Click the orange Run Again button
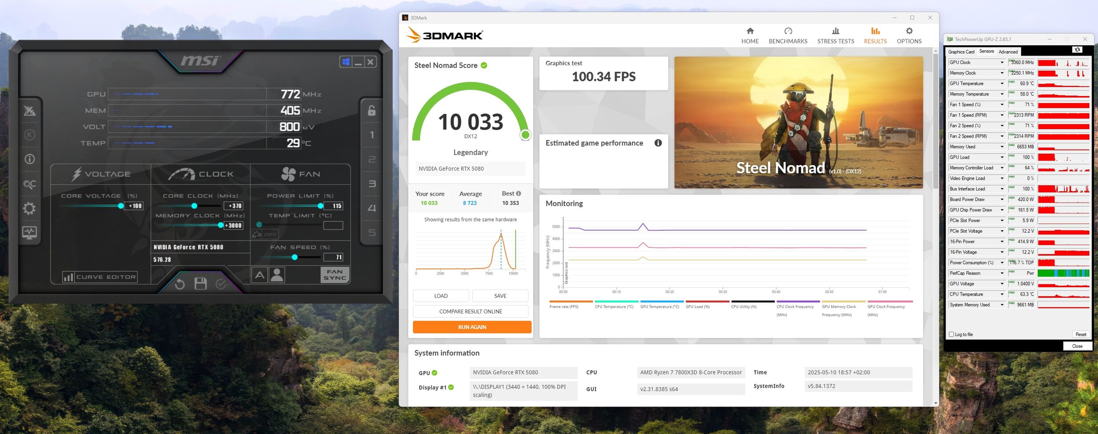The height and width of the screenshot is (434, 1098). tap(472, 327)
